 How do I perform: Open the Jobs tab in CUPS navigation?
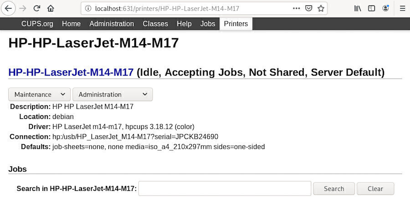point(208,24)
